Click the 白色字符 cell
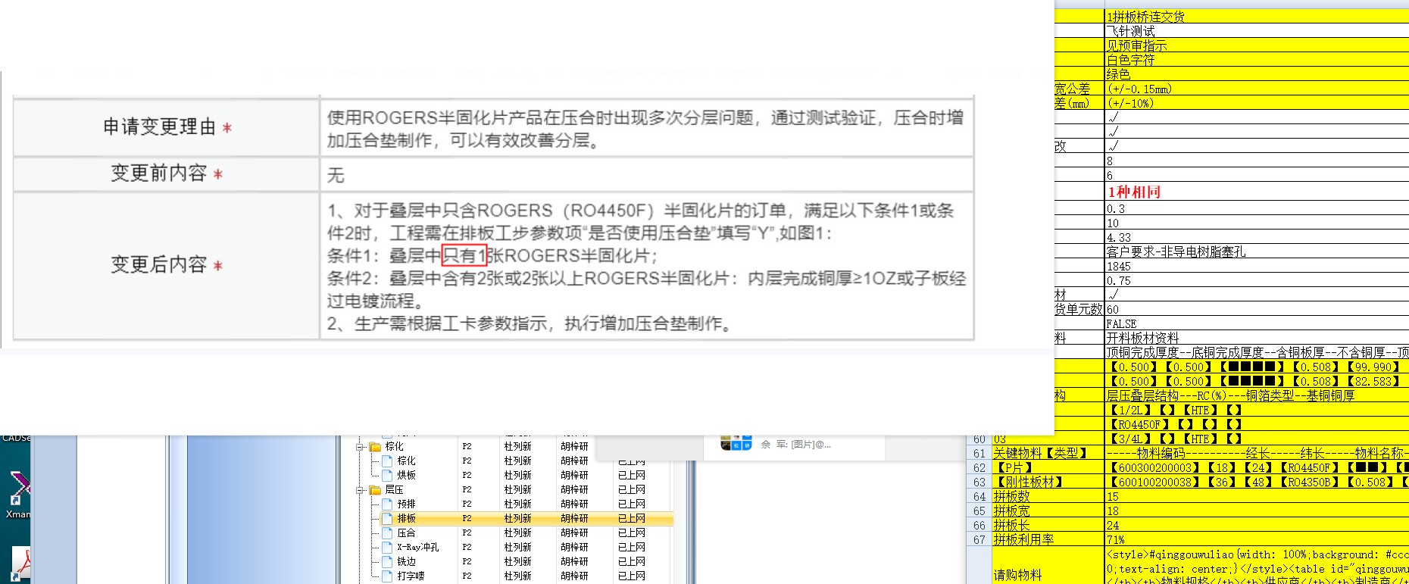Screen dimensions: 1409x584 [1257, 60]
